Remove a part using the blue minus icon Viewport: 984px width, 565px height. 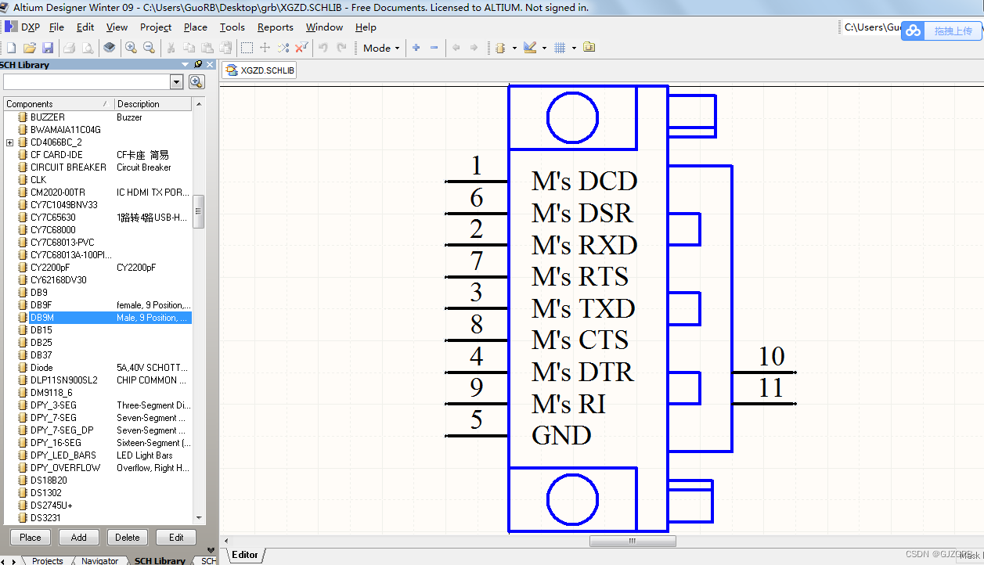click(x=433, y=48)
